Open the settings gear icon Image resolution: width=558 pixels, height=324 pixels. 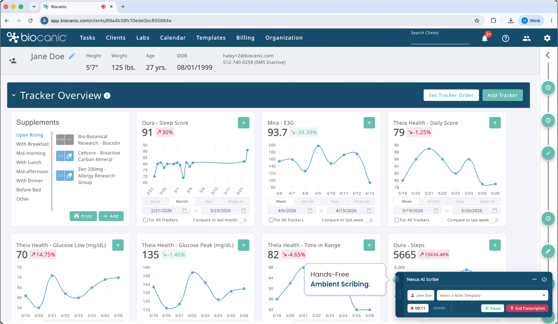(547, 38)
